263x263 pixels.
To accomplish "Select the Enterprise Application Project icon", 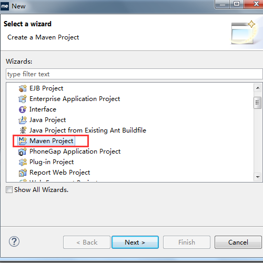I will [x=23, y=99].
